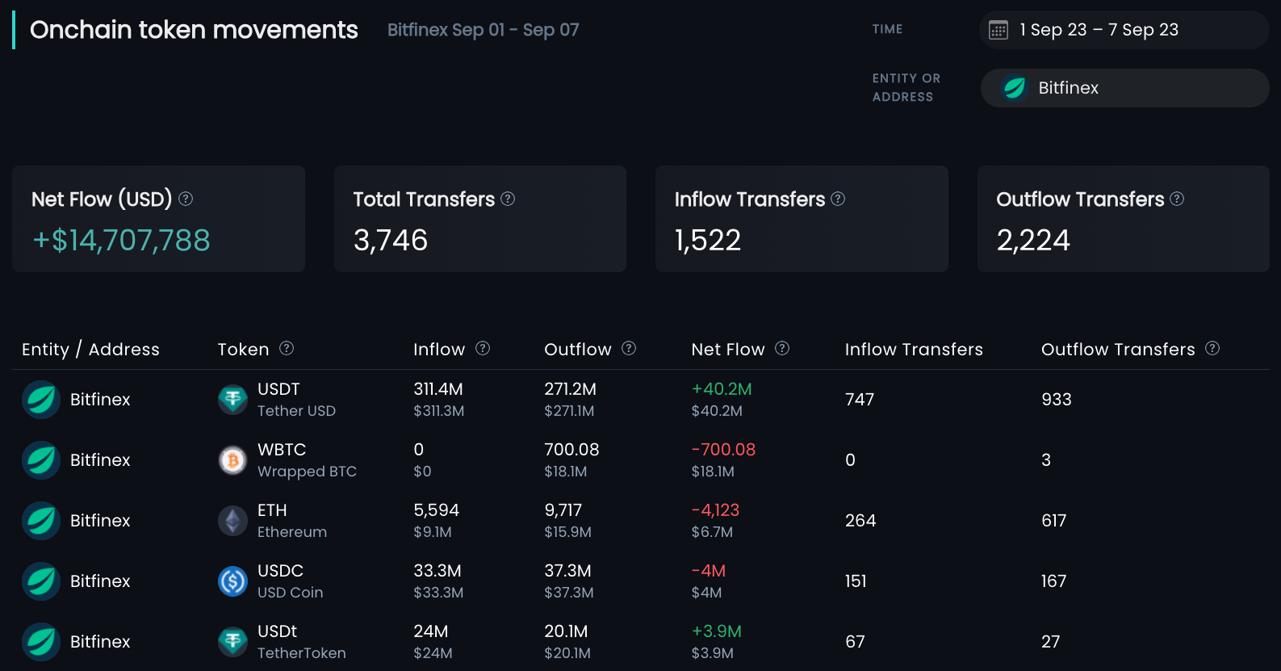Viewport: 1281px width, 671px height.
Task: Click the help icon next to the Outflow column header
Action: tap(629, 348)
